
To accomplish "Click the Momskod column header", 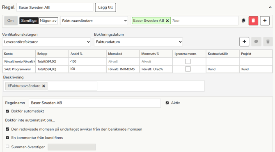I will tap(123, 54).
